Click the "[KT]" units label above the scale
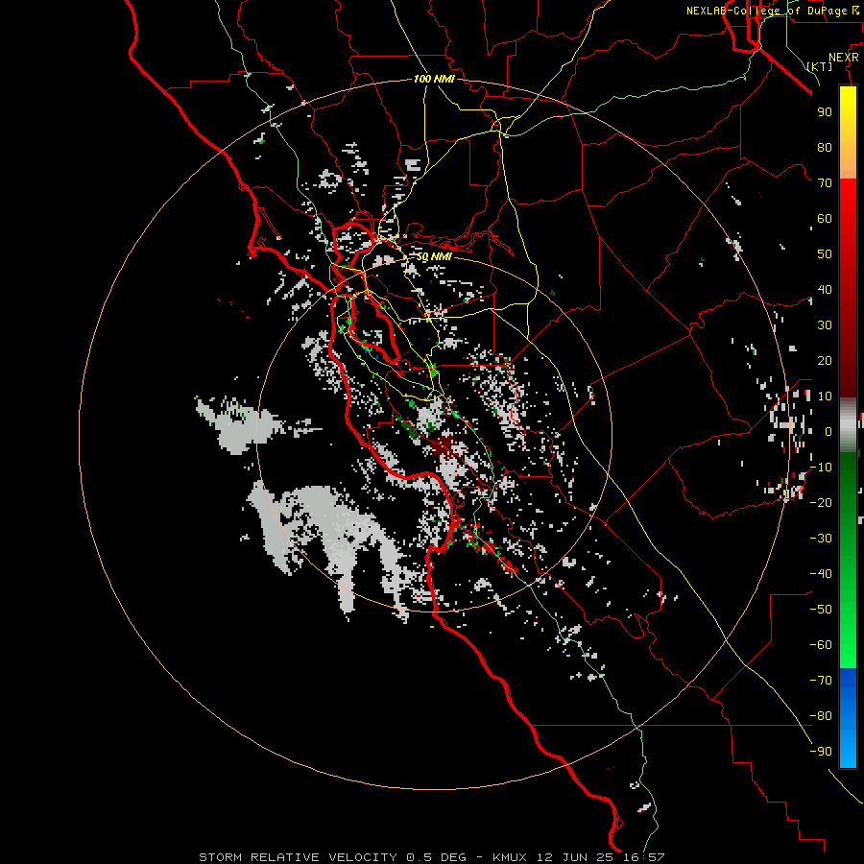This screenshot has height=864, width=864. [820, 66]
